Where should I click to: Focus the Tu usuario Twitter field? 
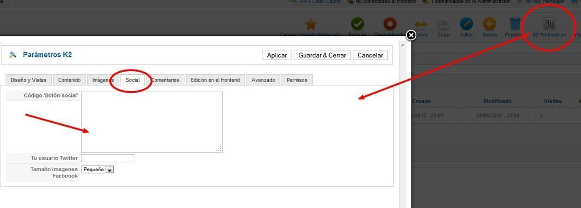pos(107,158)
